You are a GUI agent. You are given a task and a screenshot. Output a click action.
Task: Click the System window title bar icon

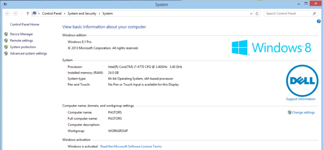(x=5, y=4)
